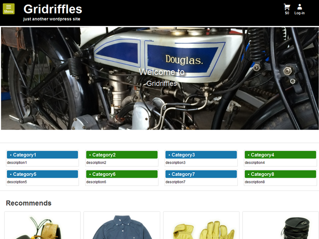This screenshot has height=239, width=319.
Task: Click the description1 text
Action: pyautogui.click(x=17, y=163)
